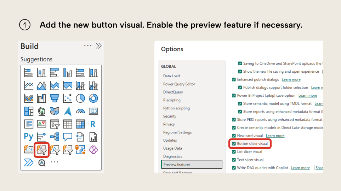
Task: Open more options in Build pane header
Action: [88, 46]
